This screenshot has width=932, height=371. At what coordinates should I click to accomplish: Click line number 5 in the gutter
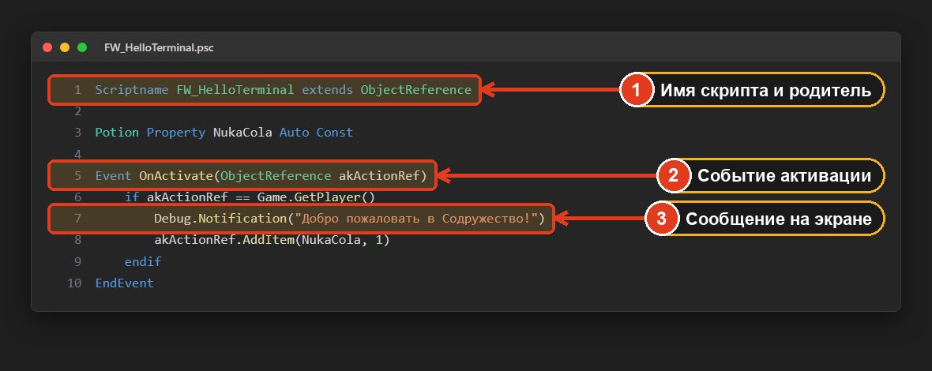[77, 176]
